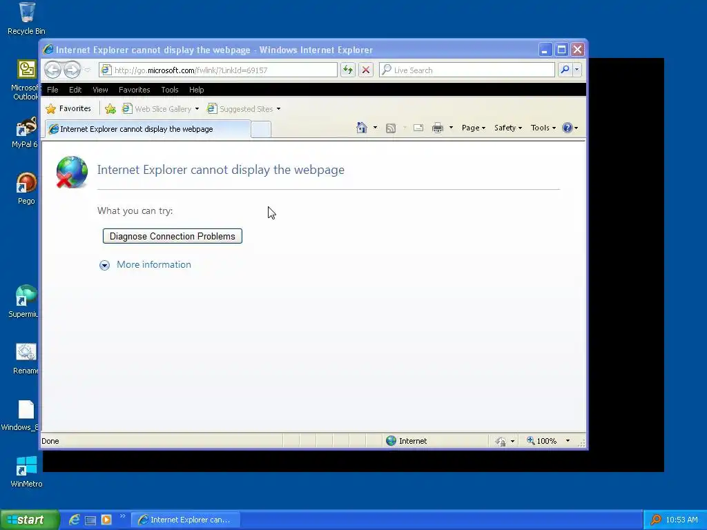The height and width of the screenshot is (530, 707).
Task: Open a new blank tab
Action: [x=260, y=129]
